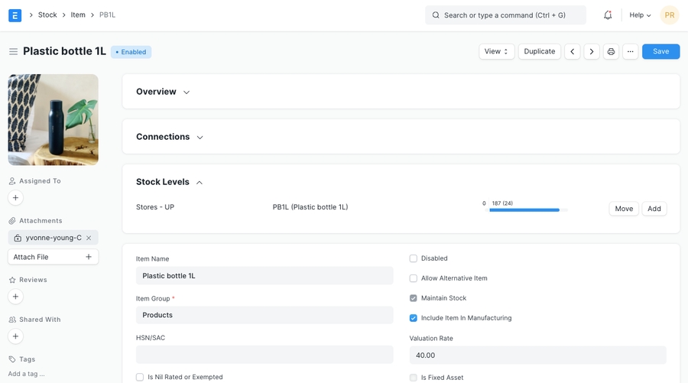Open the notifications bell

pyautogui.click(x=608, y=15)
